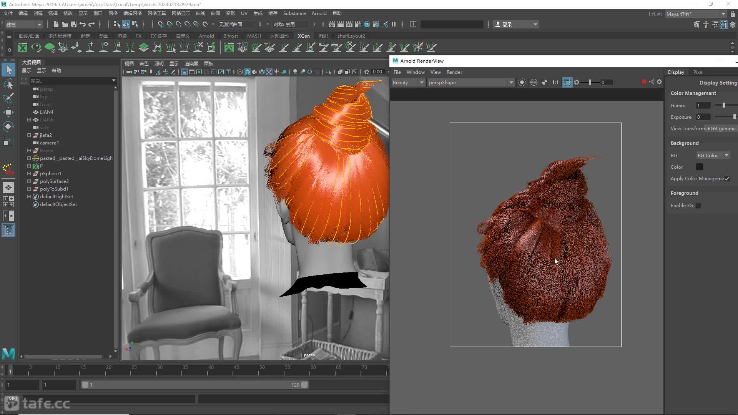Click the save scene disk icon
This screenshot has height=415, width=738.
click(x=74, y=24)
